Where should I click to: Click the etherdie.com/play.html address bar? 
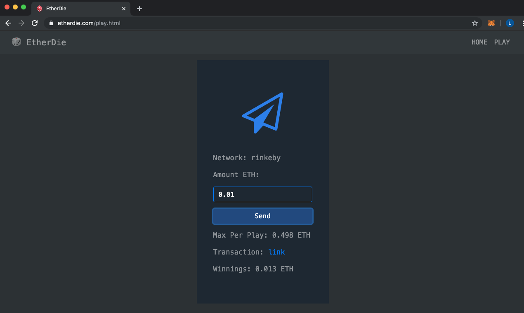click(263, 23)
